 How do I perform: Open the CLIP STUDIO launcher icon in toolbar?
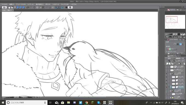(4, 7)
